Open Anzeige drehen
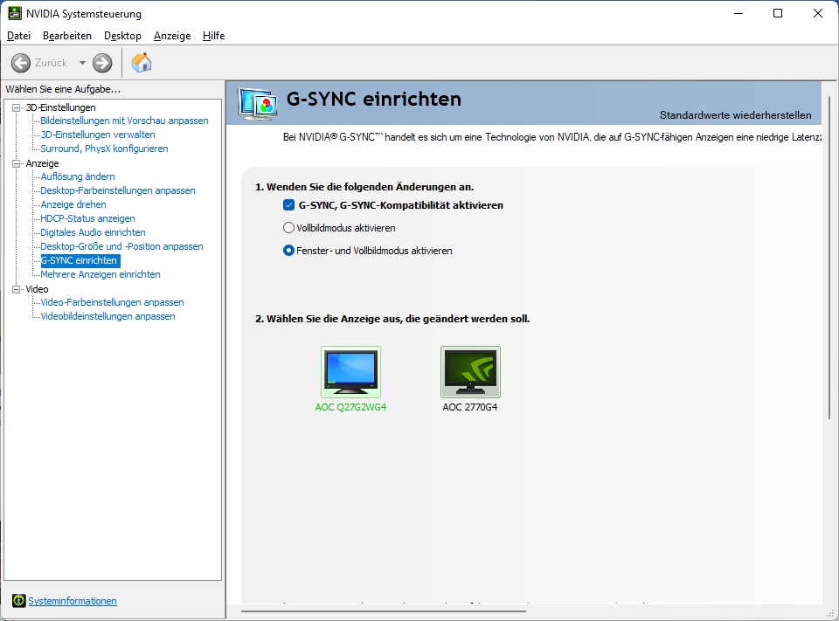 [73, 204]
